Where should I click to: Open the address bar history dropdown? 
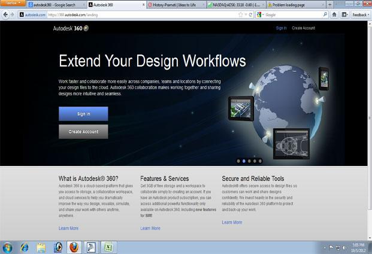(246, 15)
